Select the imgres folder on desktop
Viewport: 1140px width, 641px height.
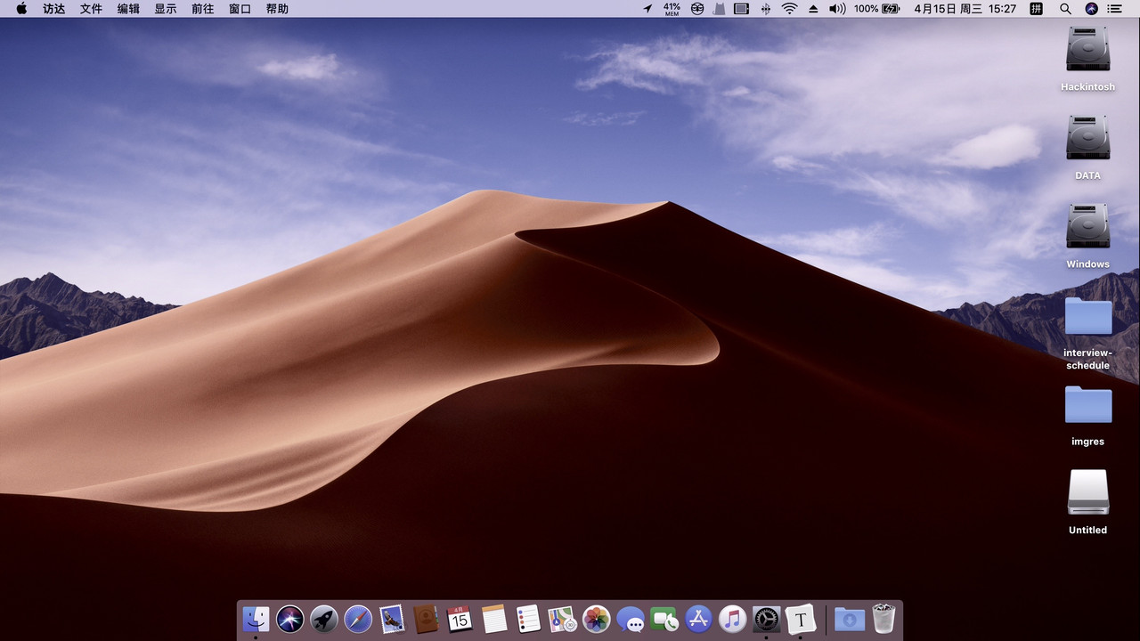(1087, 405)
